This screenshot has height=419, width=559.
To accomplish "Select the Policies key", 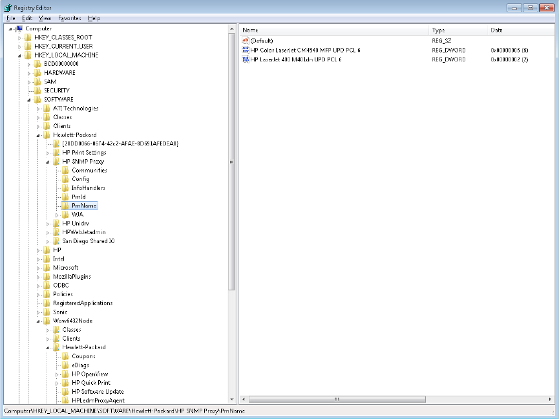I will (x=63, y=294).
